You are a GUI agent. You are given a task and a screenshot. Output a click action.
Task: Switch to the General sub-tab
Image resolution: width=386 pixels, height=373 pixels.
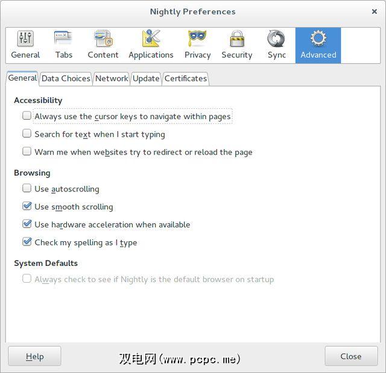coord(22,78)
